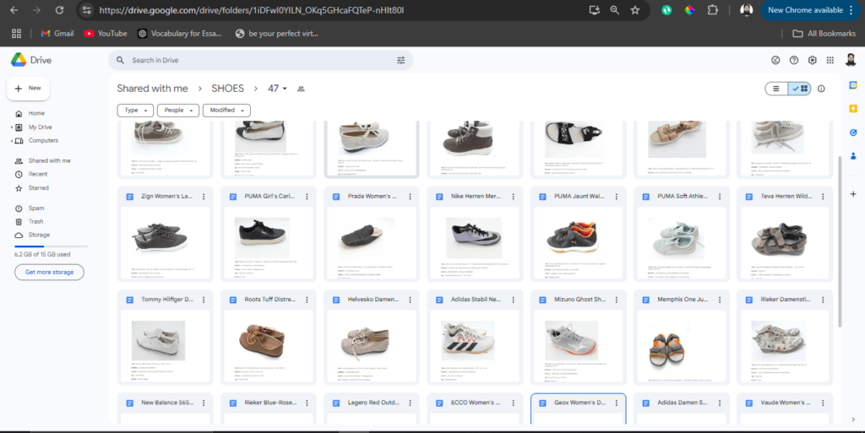
Task: Open Calendar side panel icon
Action: (853, 85)
